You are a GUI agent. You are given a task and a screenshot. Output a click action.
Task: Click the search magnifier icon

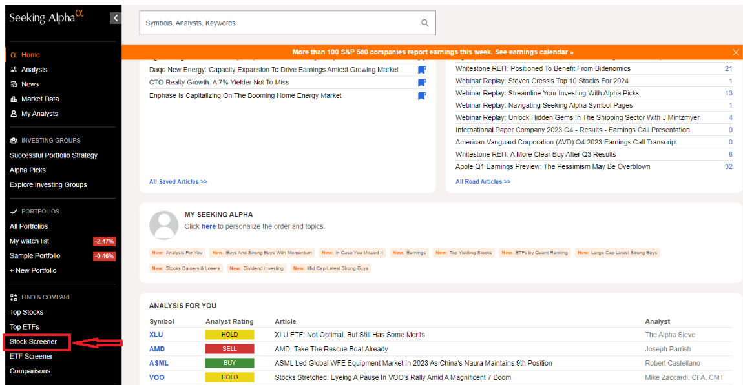click(425, 23)
